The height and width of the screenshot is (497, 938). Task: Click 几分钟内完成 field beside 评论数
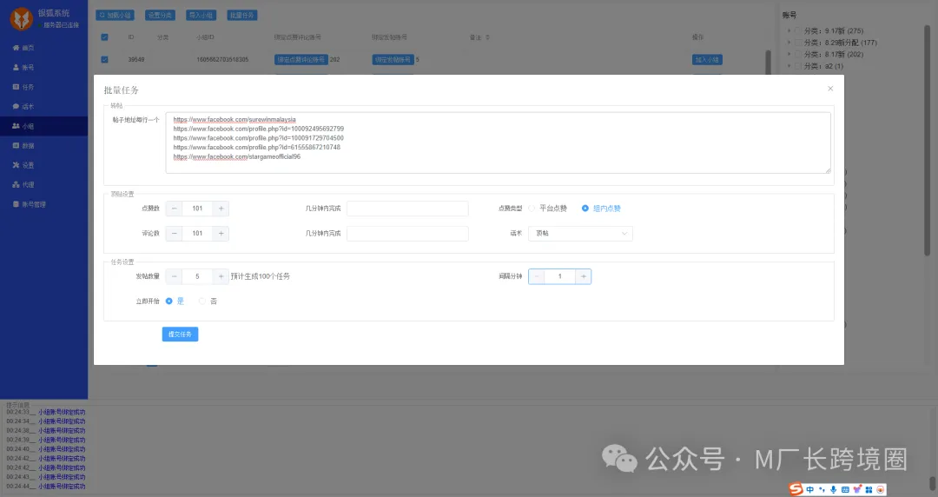[x=407, y=234]
